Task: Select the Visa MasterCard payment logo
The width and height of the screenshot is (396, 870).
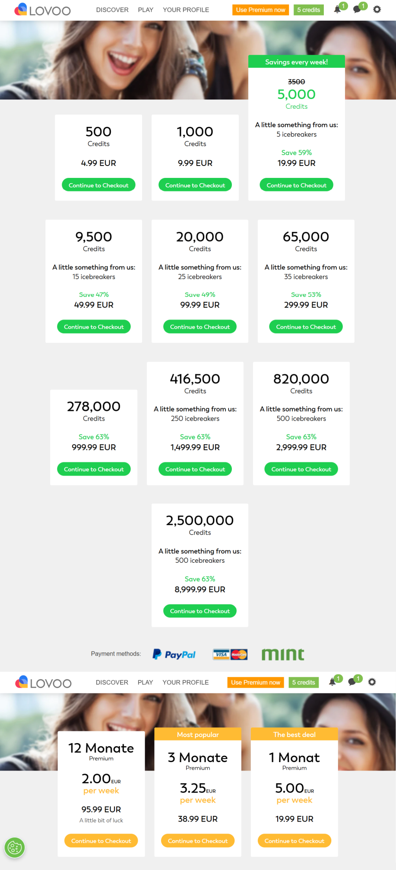Action: click(x=230, y=654)
